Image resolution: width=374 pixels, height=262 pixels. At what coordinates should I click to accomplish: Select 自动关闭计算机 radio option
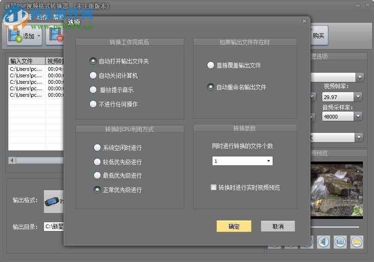point(93,75)
